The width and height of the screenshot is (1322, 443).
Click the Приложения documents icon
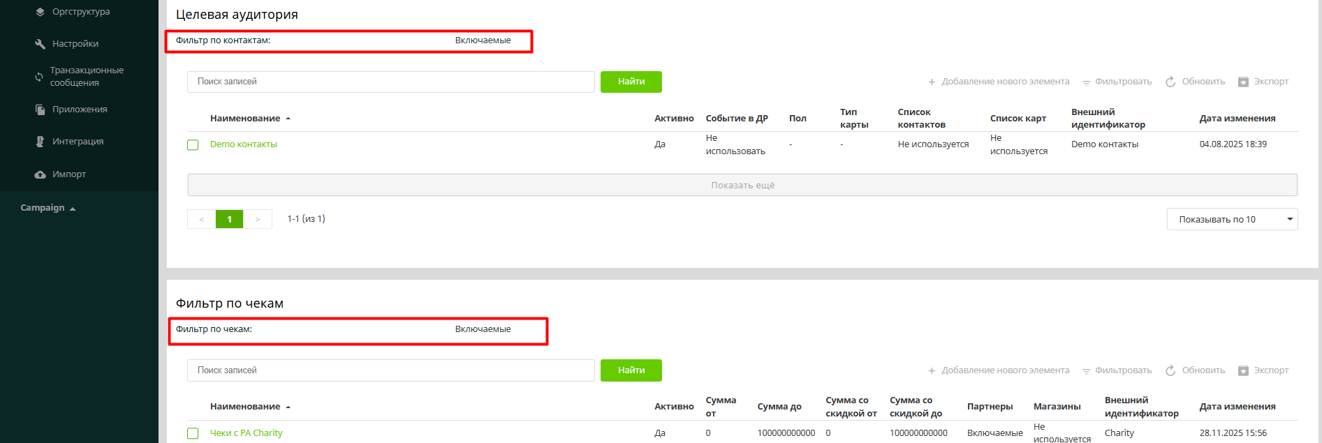(40, 110)
